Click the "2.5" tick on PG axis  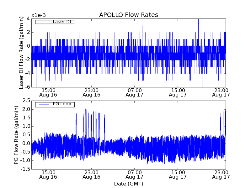coord(26,101)
